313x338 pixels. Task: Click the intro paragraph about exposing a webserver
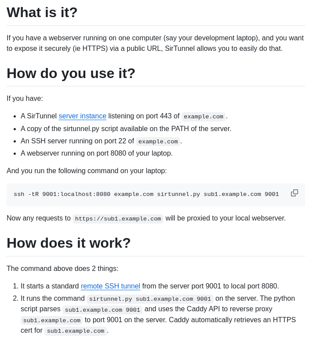[155, 43]
